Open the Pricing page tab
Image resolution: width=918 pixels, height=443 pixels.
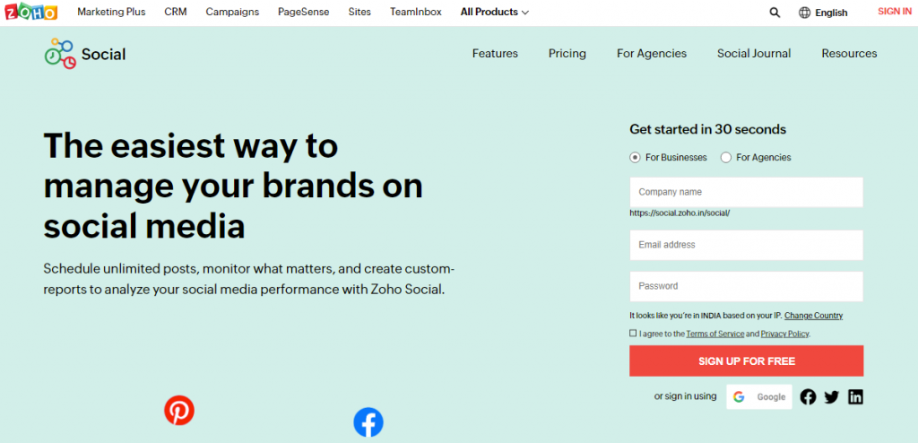[567, 54]
